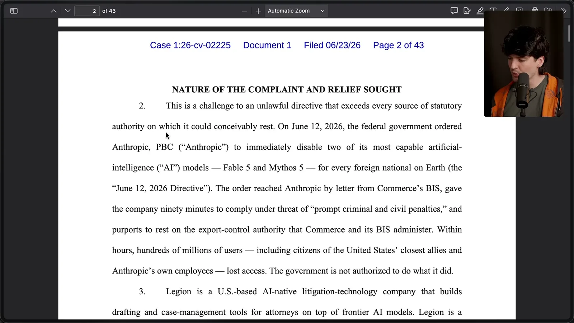
Task: Click the Case 1:26-cv-02225 header text
Action: click(x=190, y=45)
